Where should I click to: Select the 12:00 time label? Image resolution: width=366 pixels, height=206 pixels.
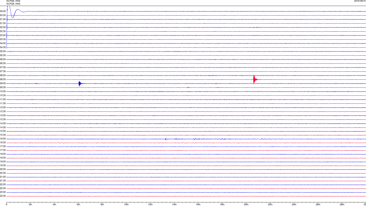click(x=3, y=108)
